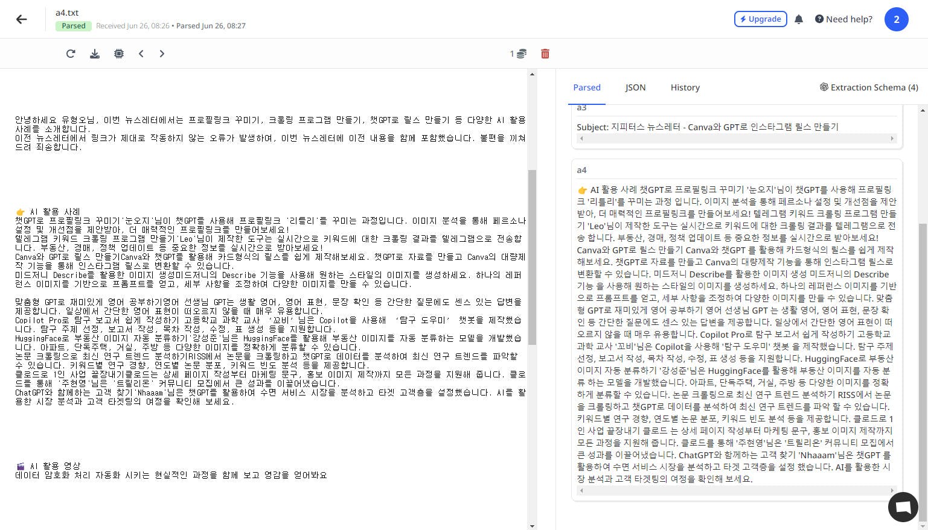Screen dimensions: 928x530
Task: Open the Need help? link
Action: [x=843, y=19]
